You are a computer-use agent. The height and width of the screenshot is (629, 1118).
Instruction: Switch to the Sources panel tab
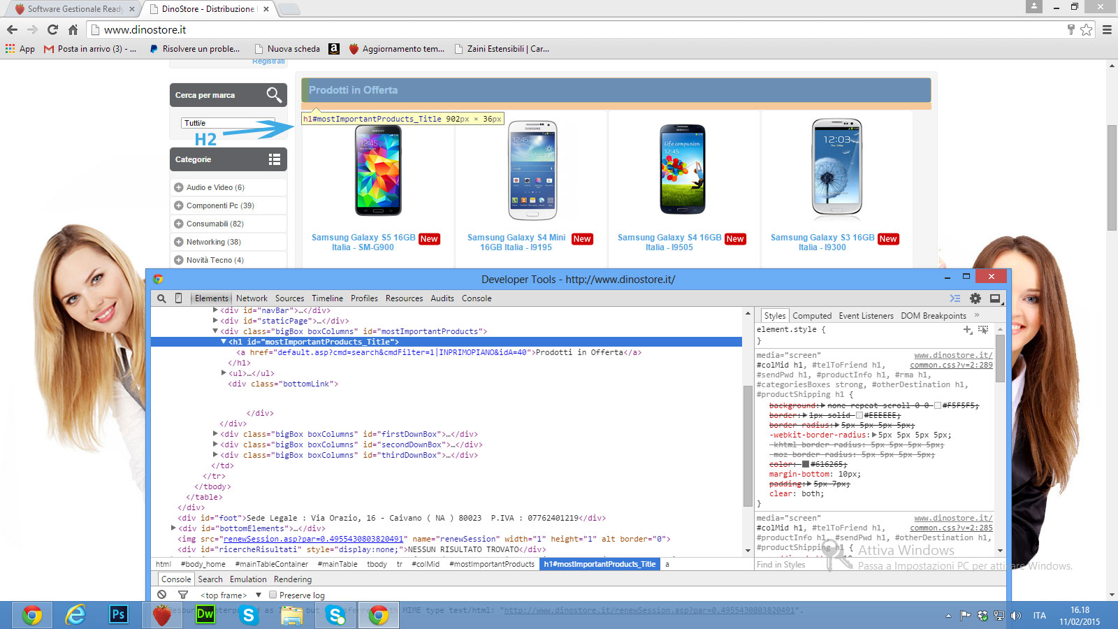coord(289,298)
